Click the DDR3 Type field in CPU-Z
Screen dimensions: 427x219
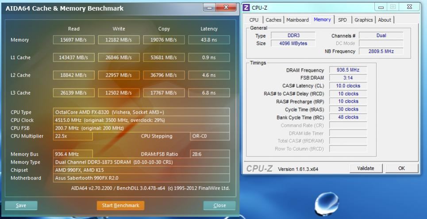(293, 35)
